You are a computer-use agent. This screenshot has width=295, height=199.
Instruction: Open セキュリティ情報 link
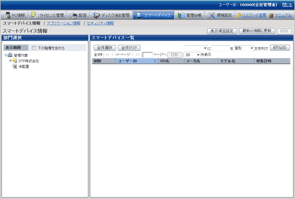[x=101, y=23]
